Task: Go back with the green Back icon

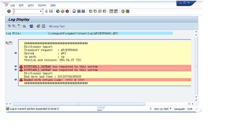Action: click(x=58, y=11)
